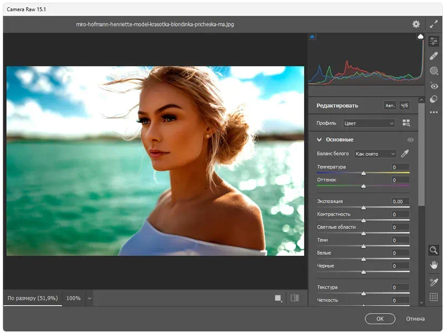Click the panel scrollbar up arrow

pyautogui.click(x=422, y=100)
